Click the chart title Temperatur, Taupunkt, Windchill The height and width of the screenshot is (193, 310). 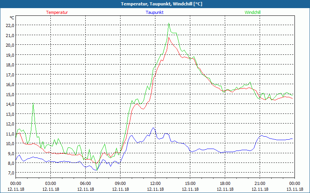tap(162, 4)
